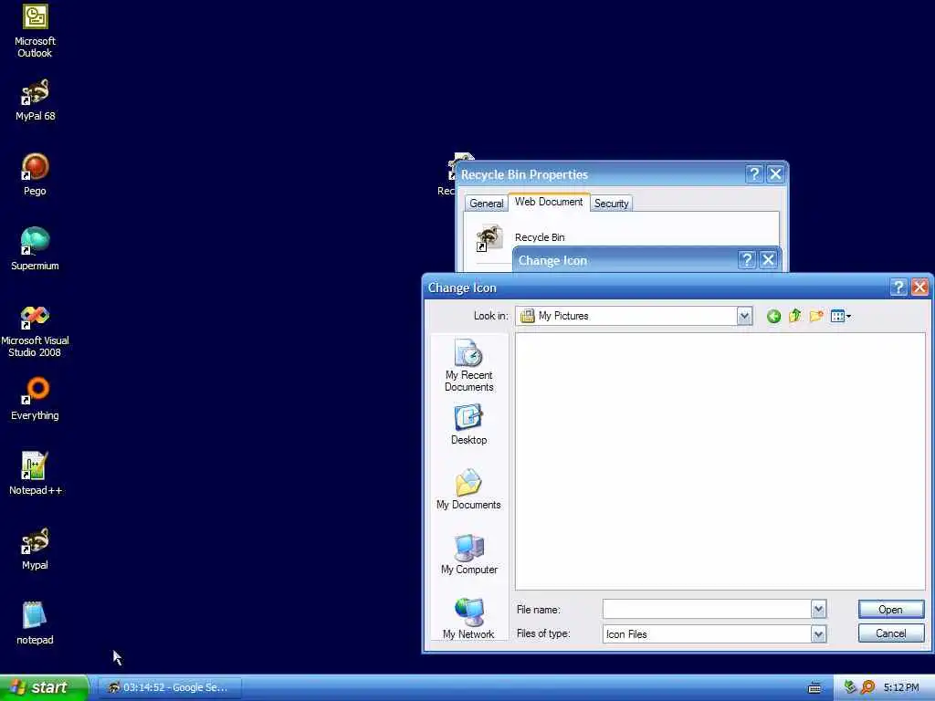
Task: Select Notepad++ desktop shortcut
Action: [x=35, y=474]
